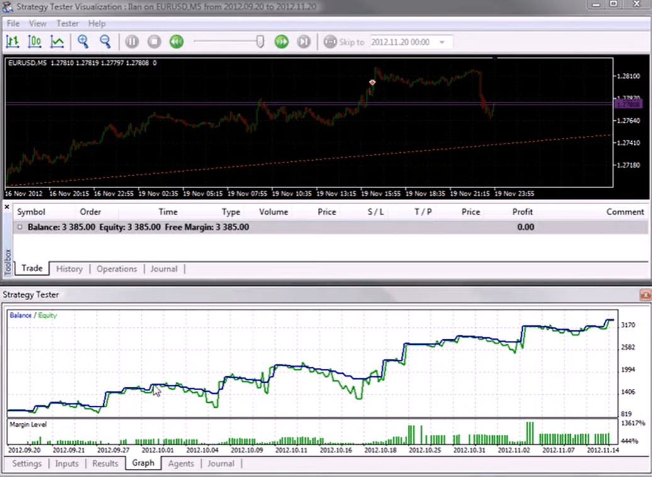Click the Equity legend label in graph

coord(47,315)
